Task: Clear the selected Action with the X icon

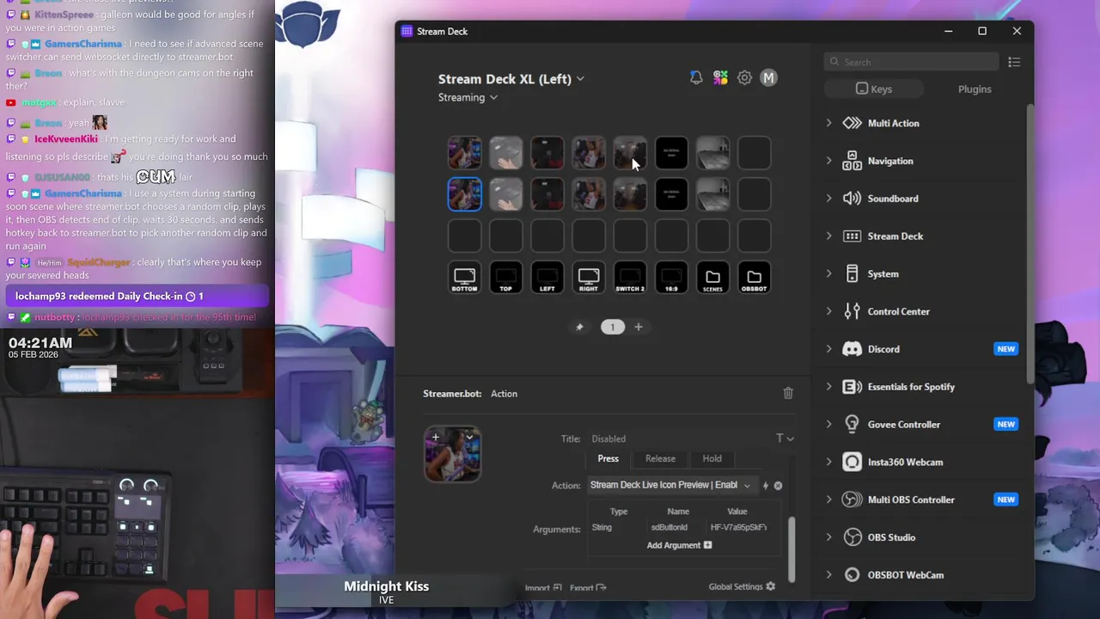Action: (x=778, y=486)
